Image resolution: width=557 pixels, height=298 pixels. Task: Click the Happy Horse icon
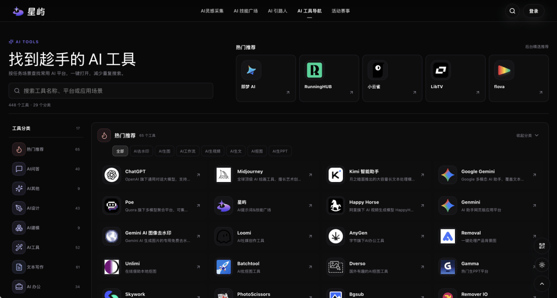coord(336,206)
